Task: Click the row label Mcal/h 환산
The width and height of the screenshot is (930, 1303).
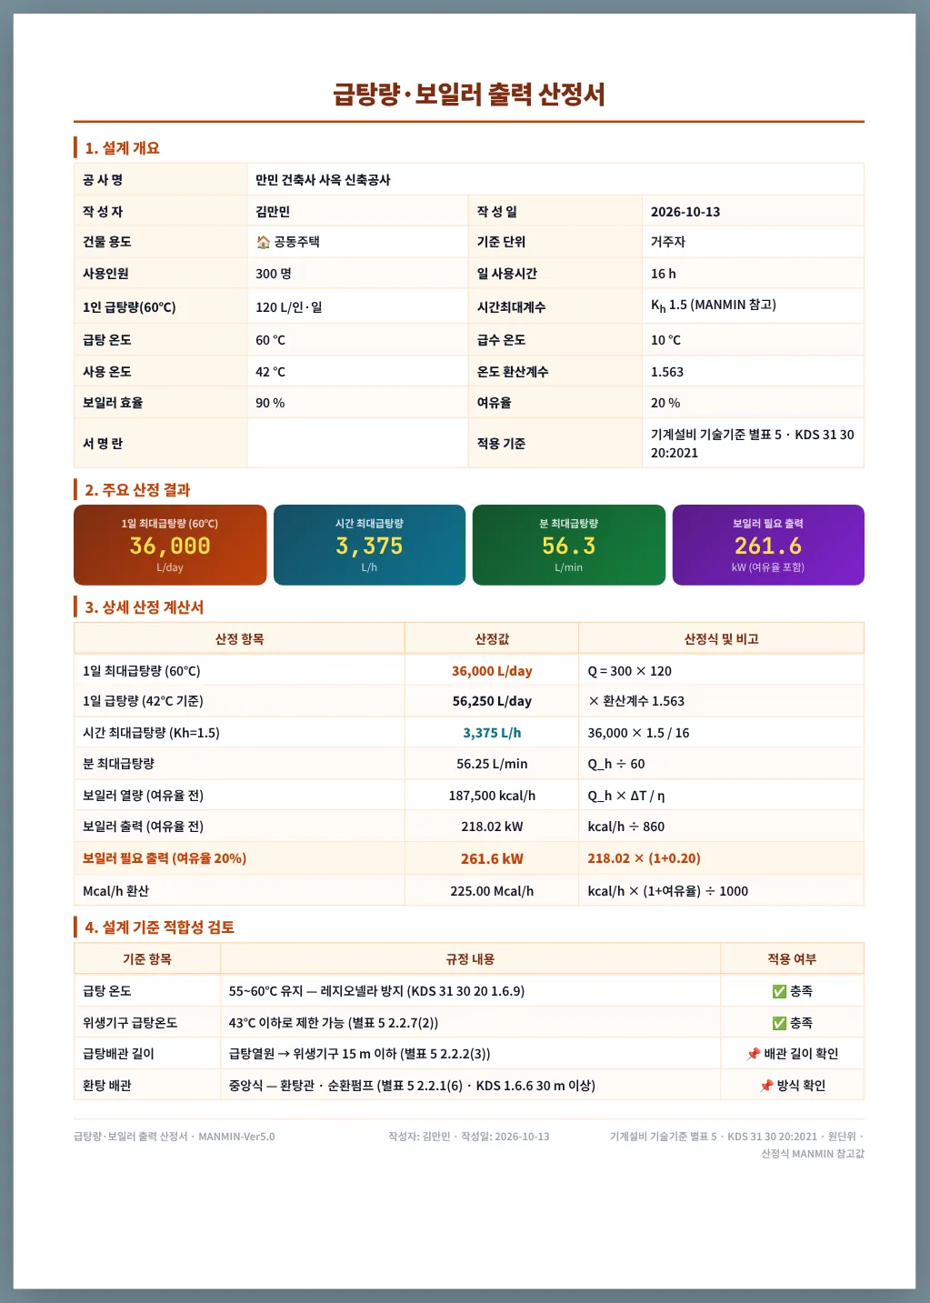Action: click(x=115, y=891)
